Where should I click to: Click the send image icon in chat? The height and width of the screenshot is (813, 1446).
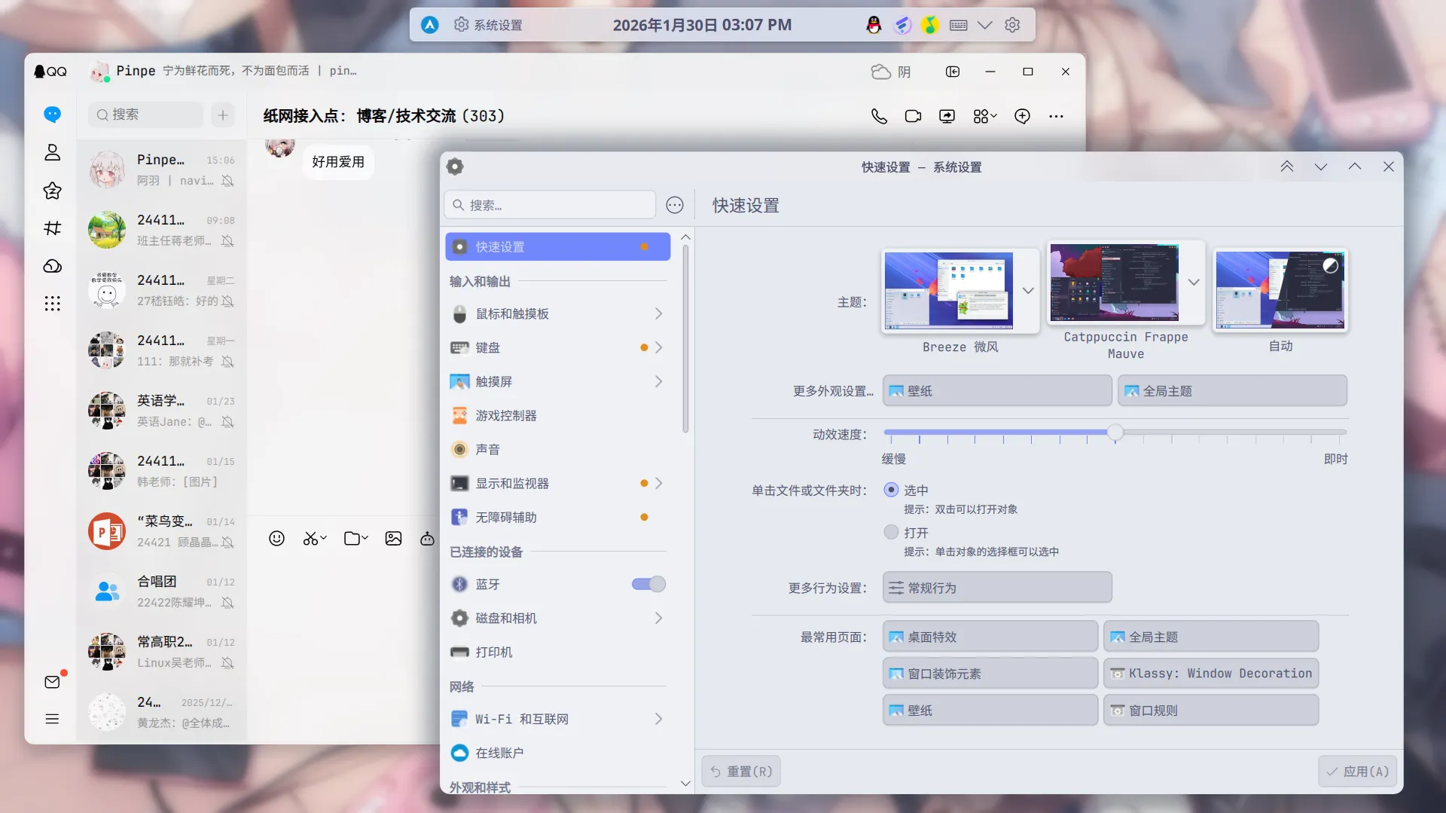pos(393,538)
